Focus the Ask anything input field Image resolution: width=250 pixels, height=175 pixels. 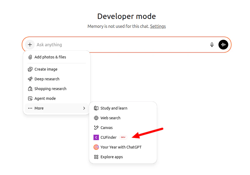pyautogui.click(x=121, y=45)
